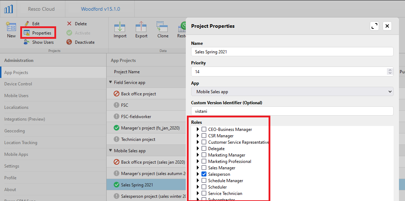Screen dimensions: 405x201
Task: Click the Export data icon
Action: coord(141,28)
